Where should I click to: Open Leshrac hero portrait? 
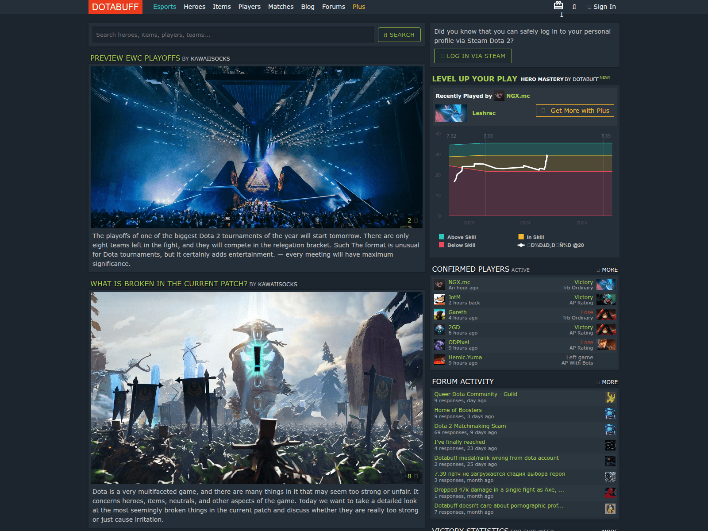pyautogui.click(x=451, y=113)
